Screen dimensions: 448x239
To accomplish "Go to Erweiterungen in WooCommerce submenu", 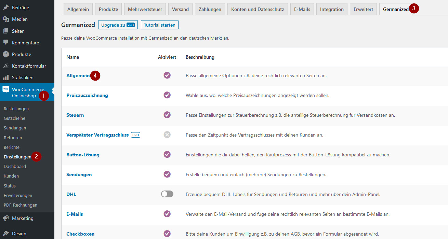I will click(18, 195).
